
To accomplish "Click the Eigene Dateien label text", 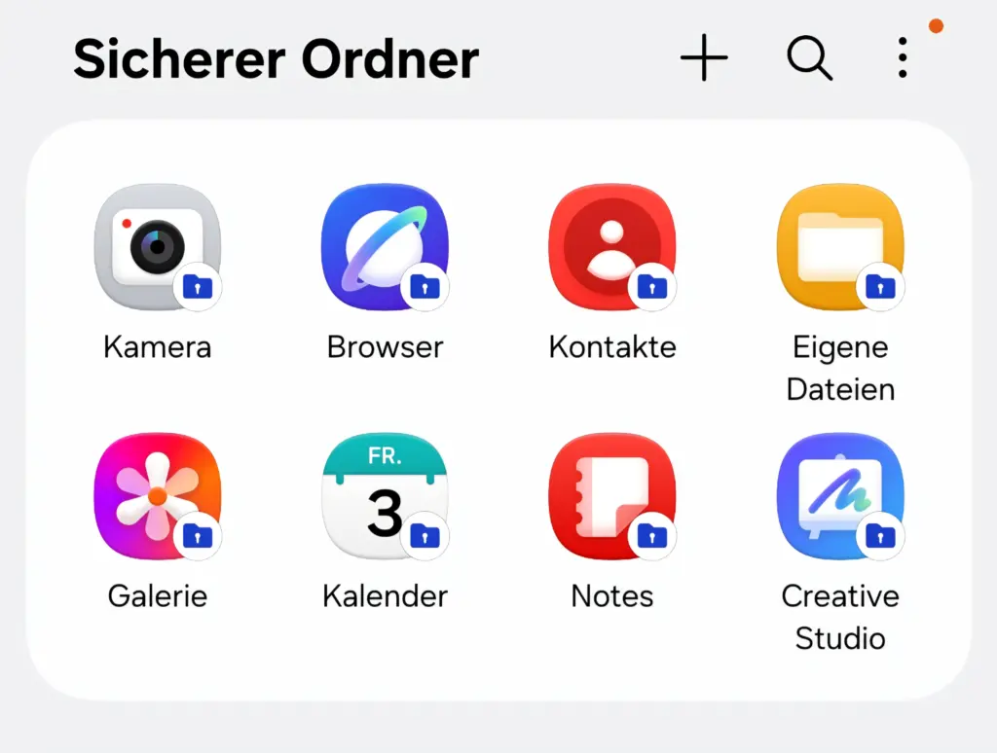I will pyautogui.click(x=840, y=368).
